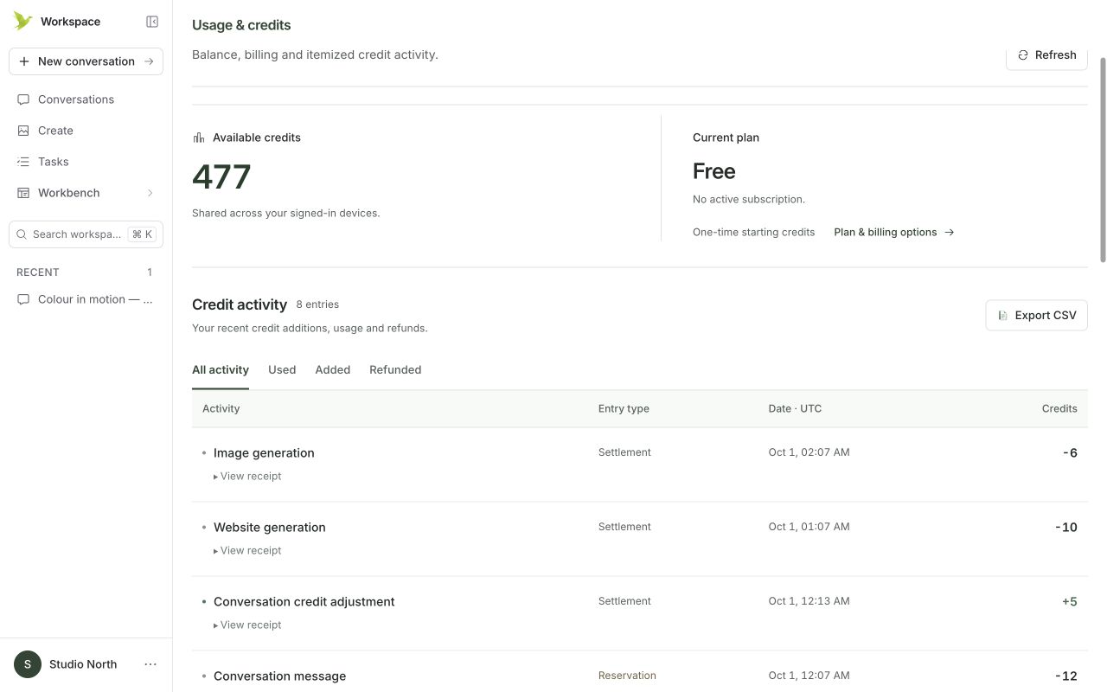The image size is (1107, 692).
Task: Click the Oct 1, 12:07 AM date
Action: (809, 676)
